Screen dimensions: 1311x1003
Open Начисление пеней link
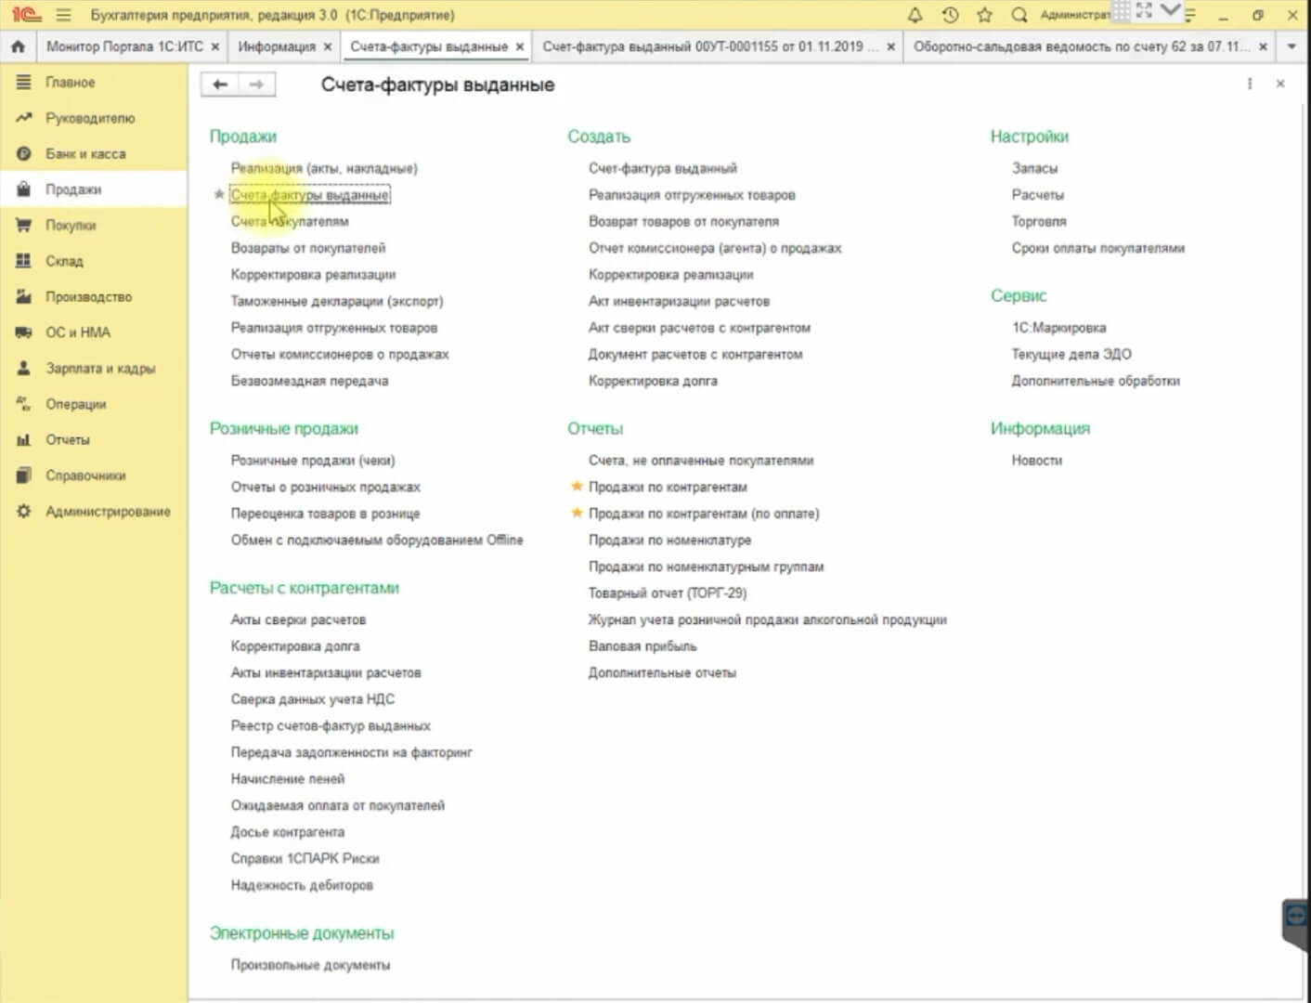[x=288, y=779]
